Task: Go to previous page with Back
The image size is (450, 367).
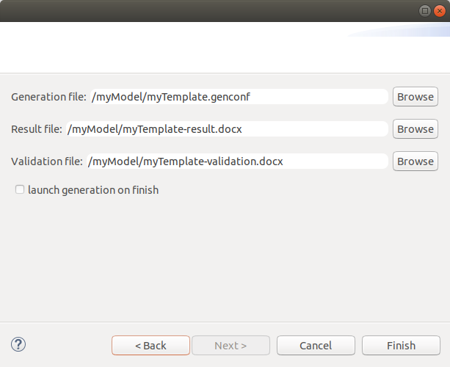Action: point(150,345)
